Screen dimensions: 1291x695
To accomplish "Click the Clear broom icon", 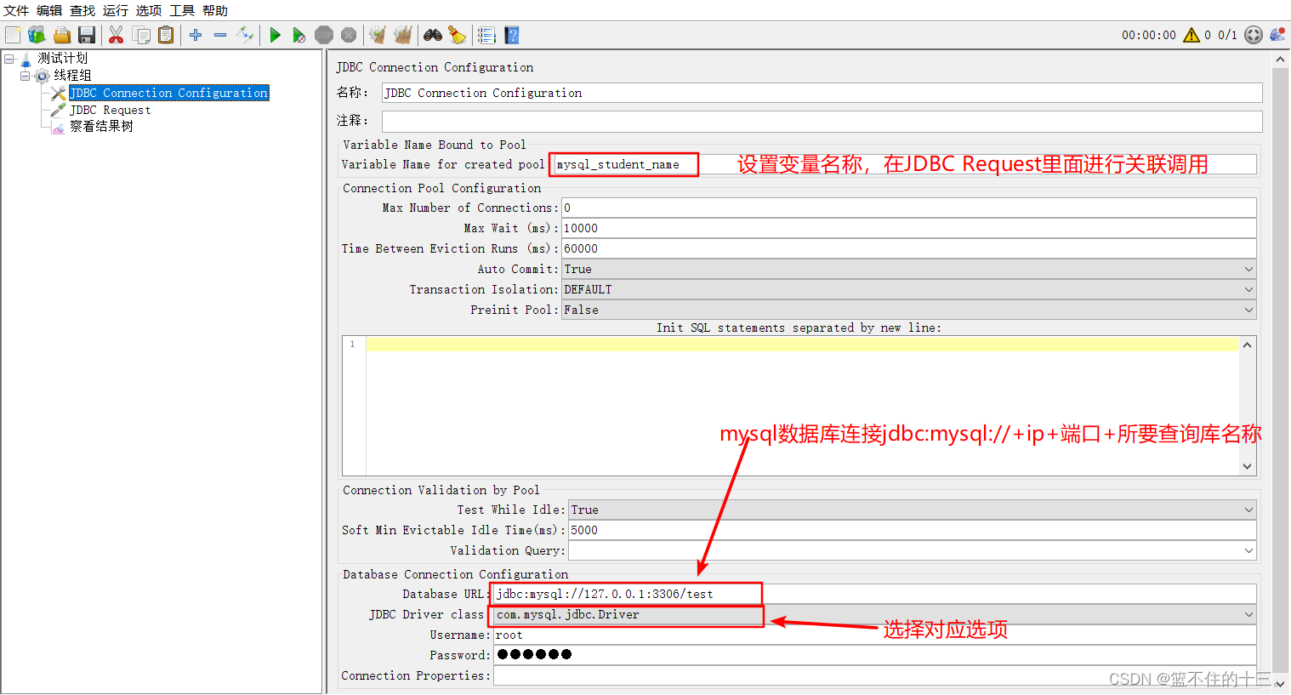I will pos(378,35).
